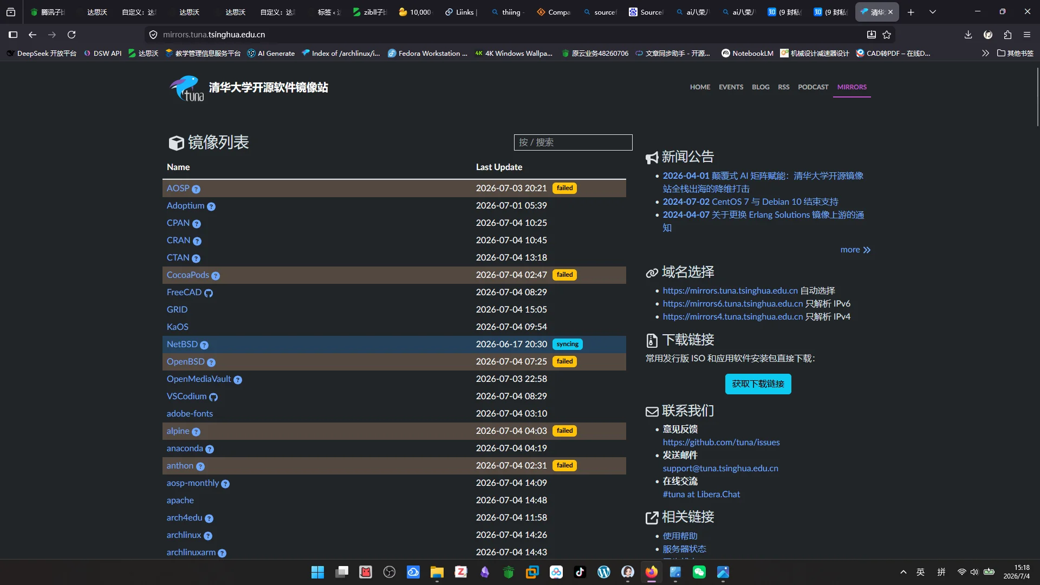This screenshot has height=585, width=1040.
Task: Show hidden system tray icons chevron
Action: point(903,572)
